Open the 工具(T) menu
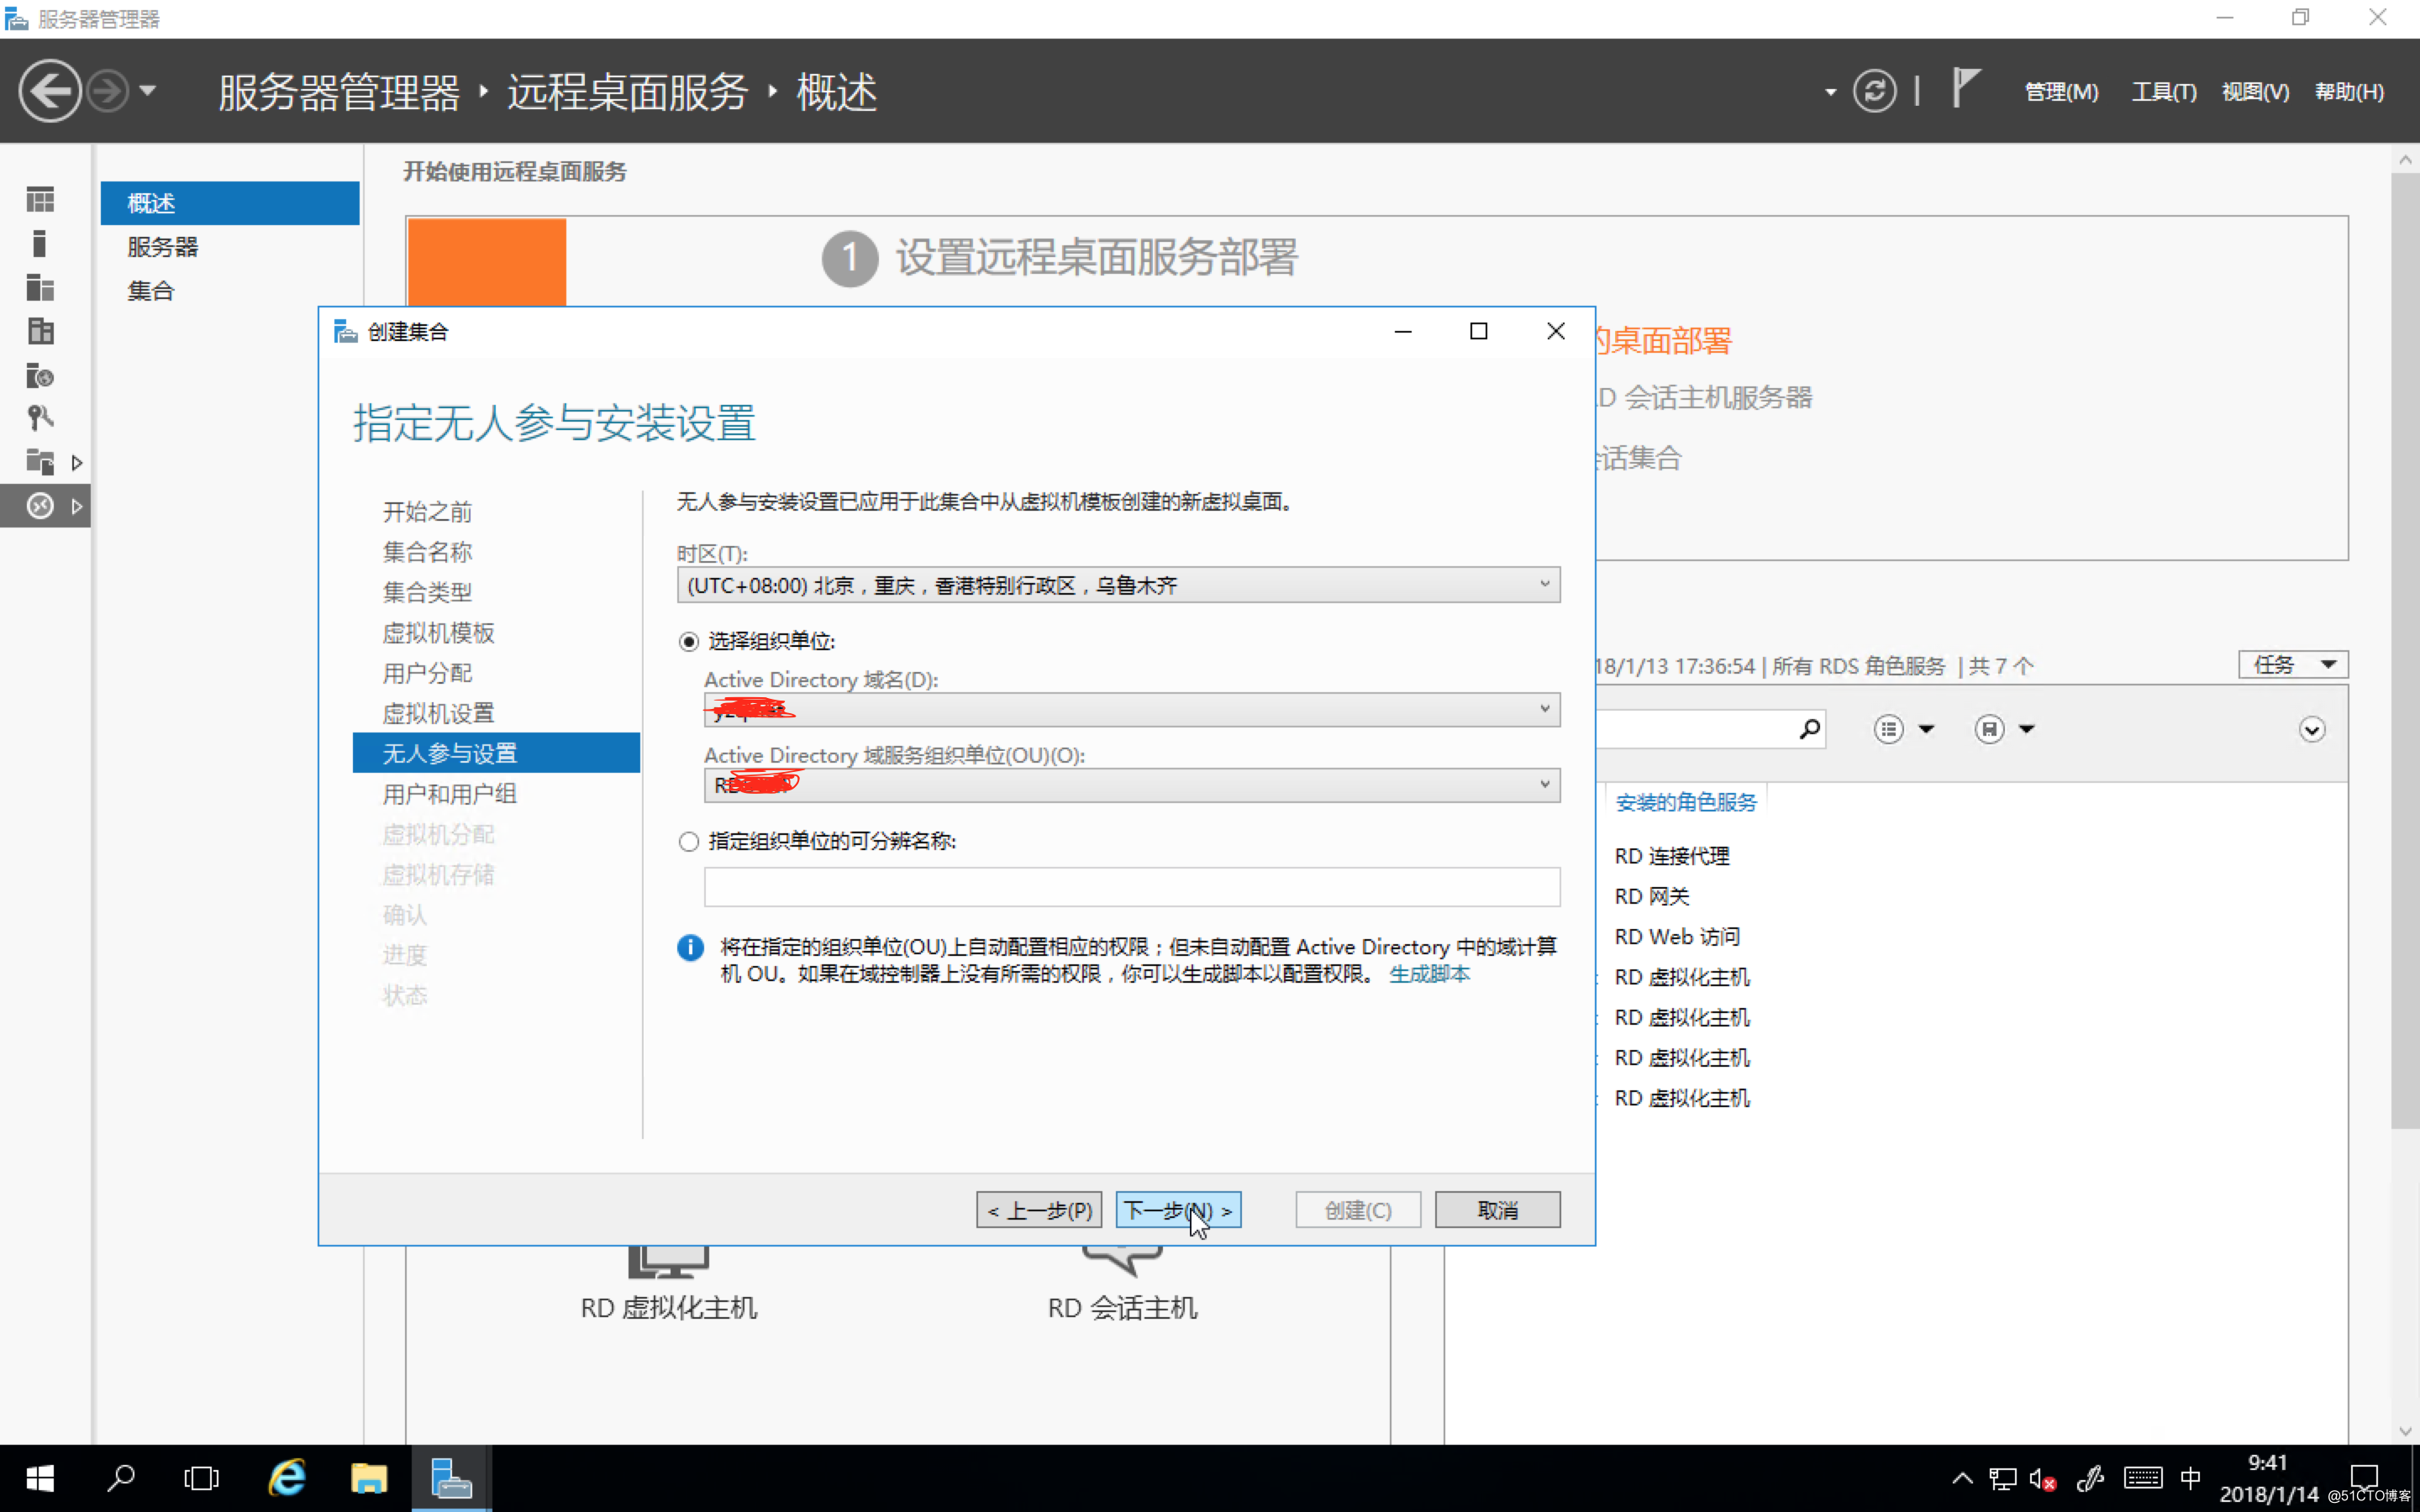2420x1512 pixels. [2164, 92]
